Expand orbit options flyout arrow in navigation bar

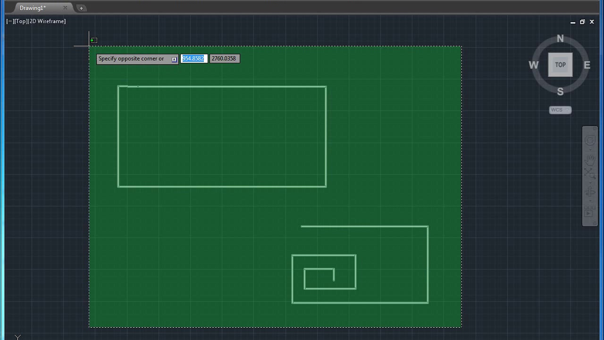(x=590, y=201)
